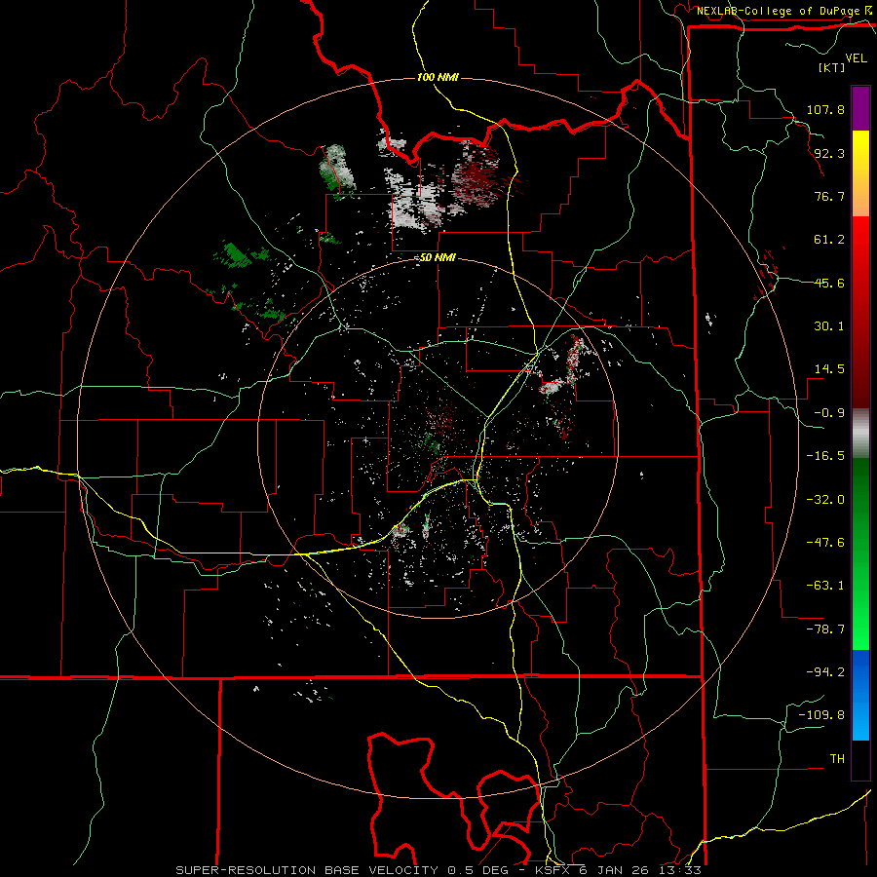
Task: Click the blue color band on scale
Action: coord(860,695)
